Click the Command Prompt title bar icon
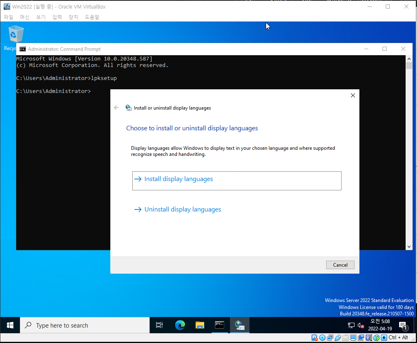The height and width of the screenshot is (343, 417). click(x=23, y=49)
